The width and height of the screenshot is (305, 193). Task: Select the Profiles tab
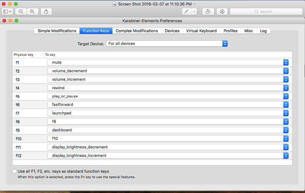point(230,31)
